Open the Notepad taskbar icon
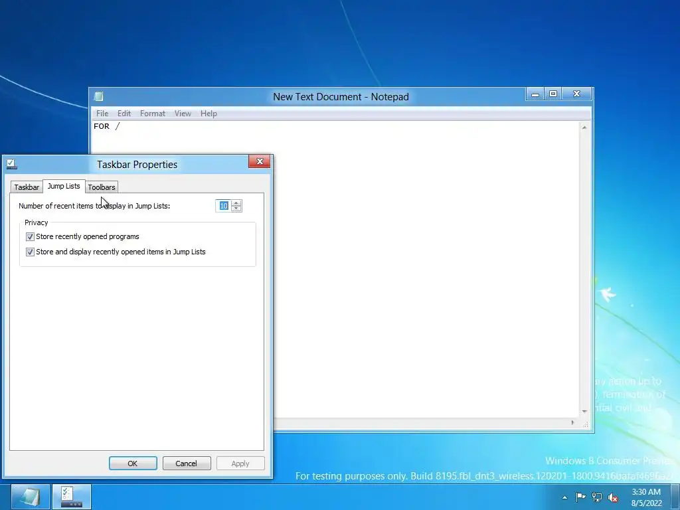Image resolution: width=680 pixels, height=510 pixels. tap(30, 497)
